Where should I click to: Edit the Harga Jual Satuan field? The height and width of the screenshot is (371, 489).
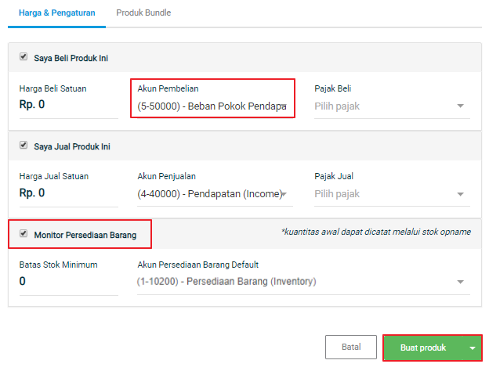coord(69,193)
